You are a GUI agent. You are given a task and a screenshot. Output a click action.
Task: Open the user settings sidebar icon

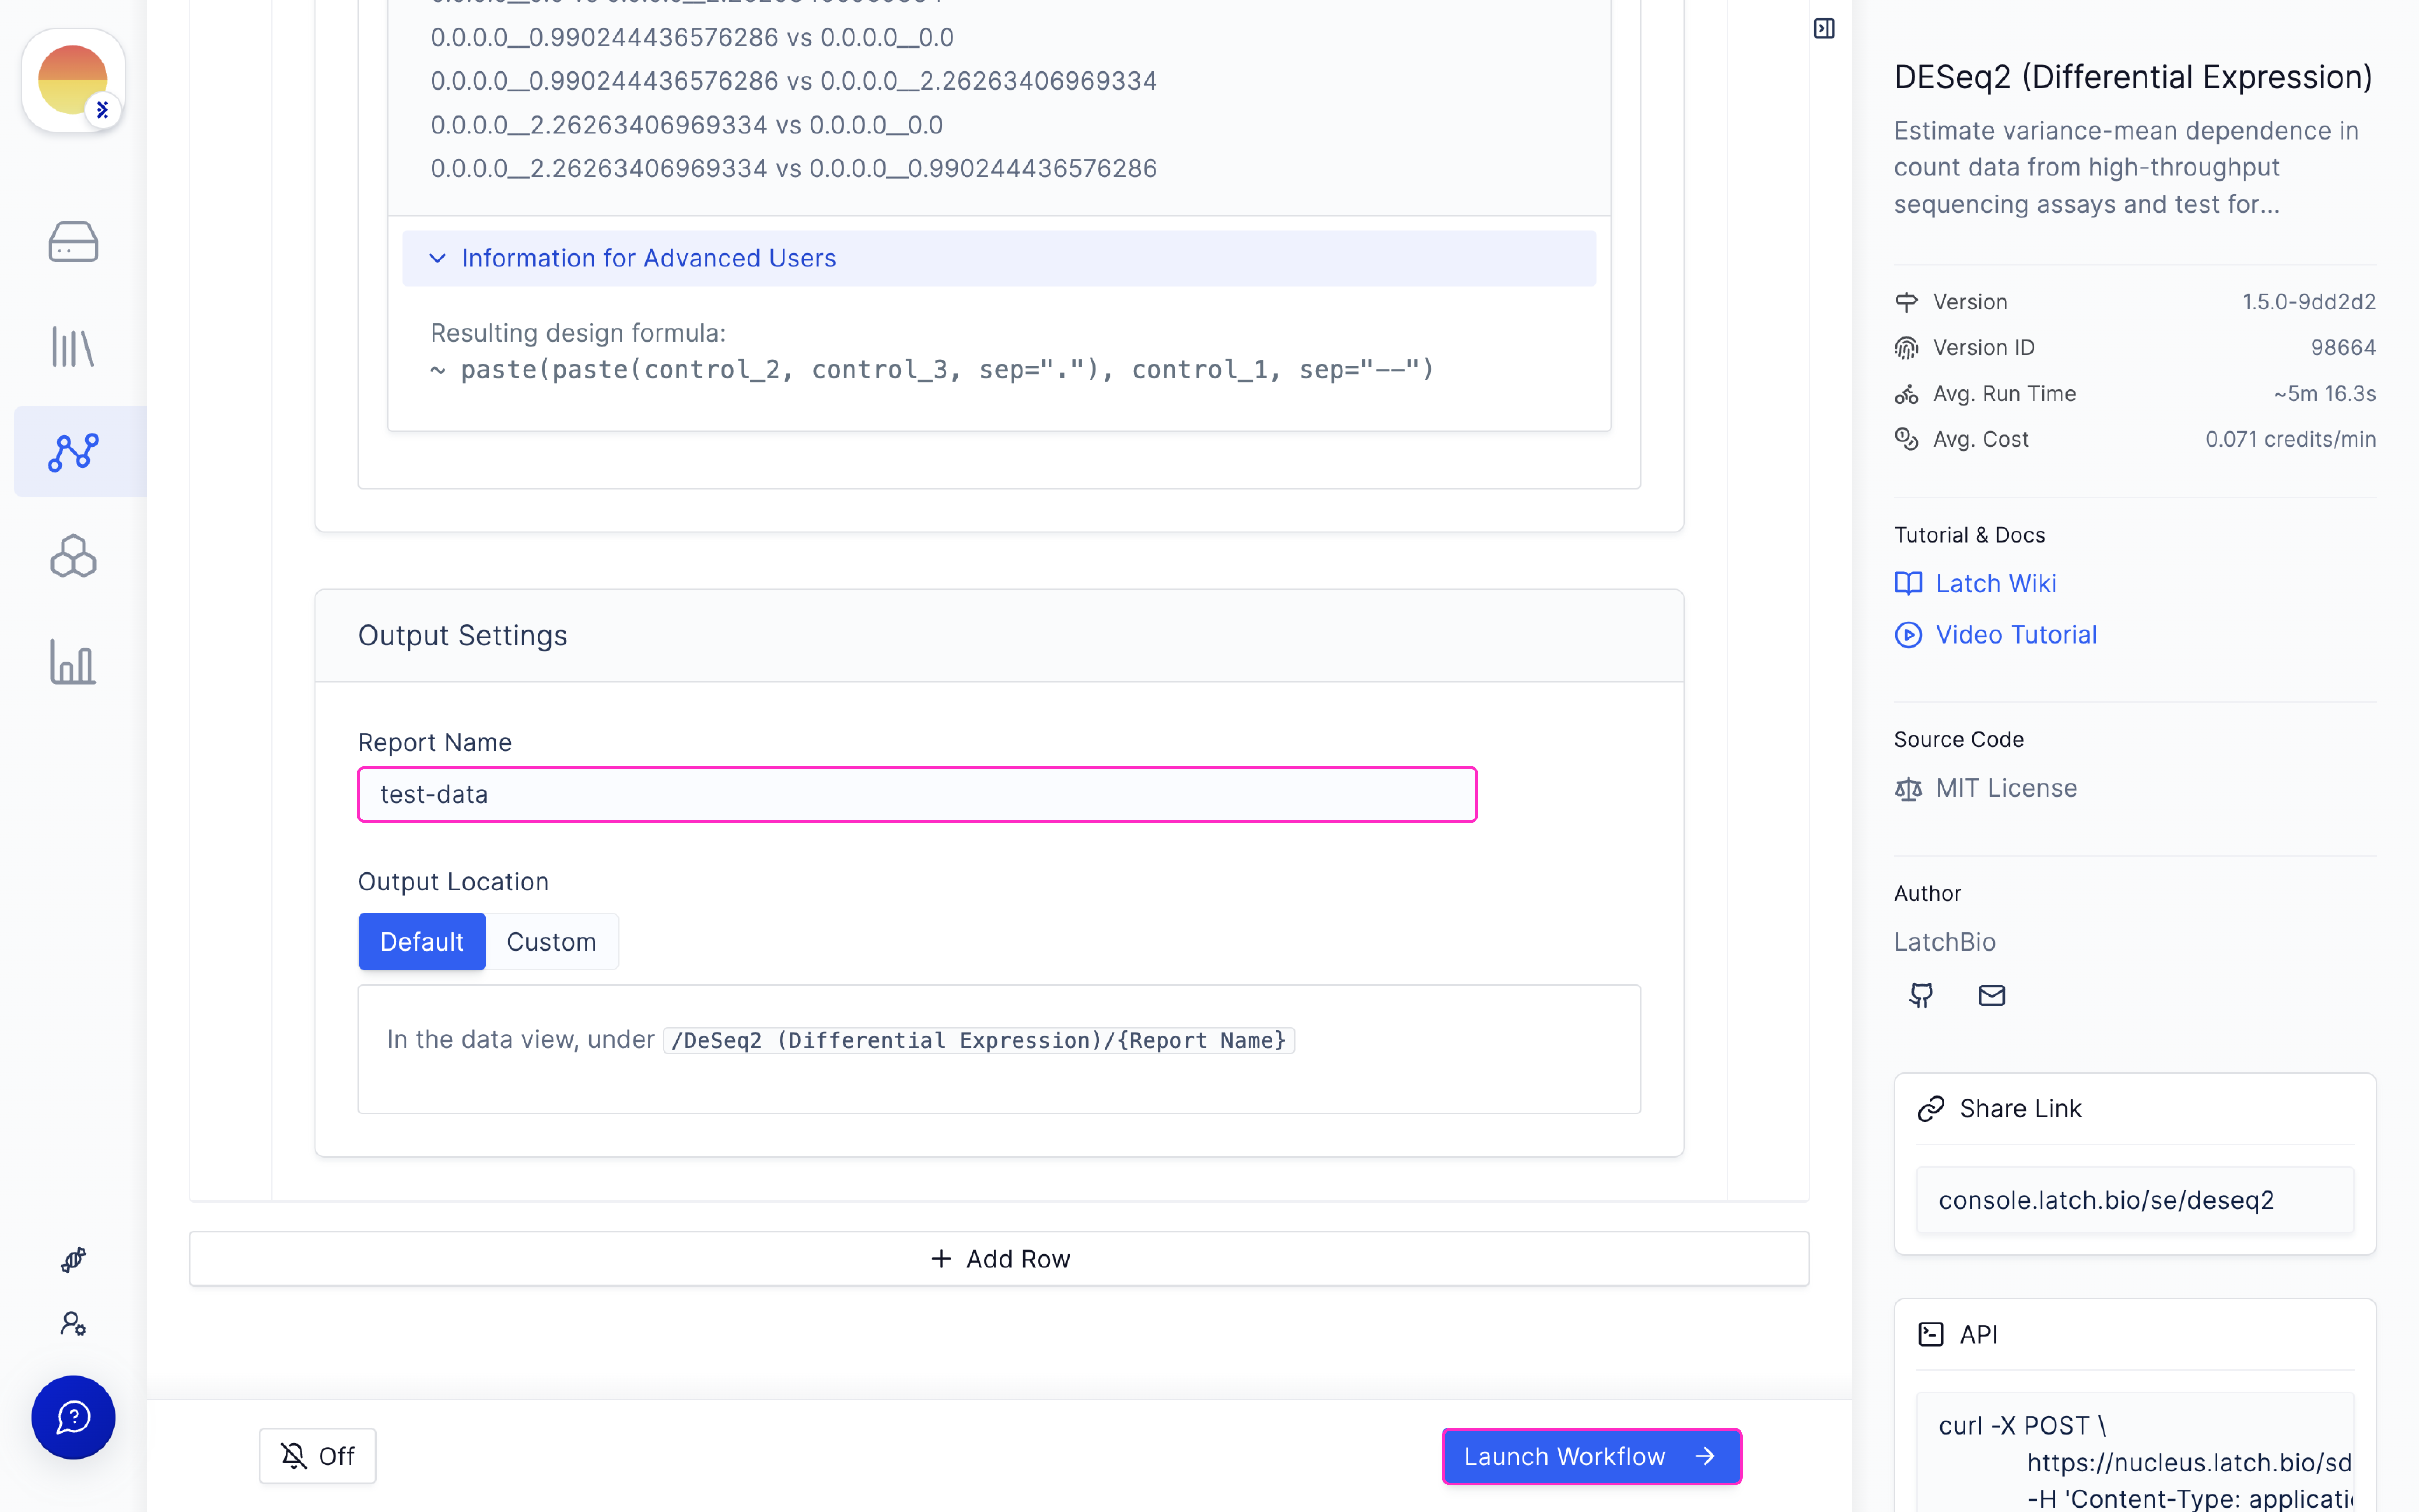[x=73, y=1323]
